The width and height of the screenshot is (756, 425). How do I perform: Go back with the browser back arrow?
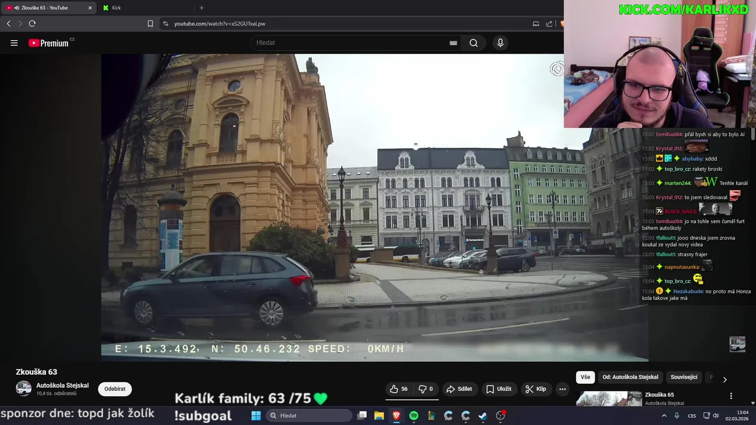8,24
